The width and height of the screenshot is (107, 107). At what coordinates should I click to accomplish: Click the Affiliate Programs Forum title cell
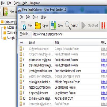coord(67,82)
